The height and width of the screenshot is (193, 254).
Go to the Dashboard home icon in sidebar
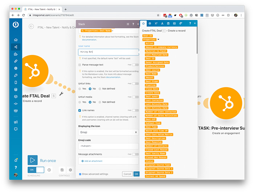point(16,40)
